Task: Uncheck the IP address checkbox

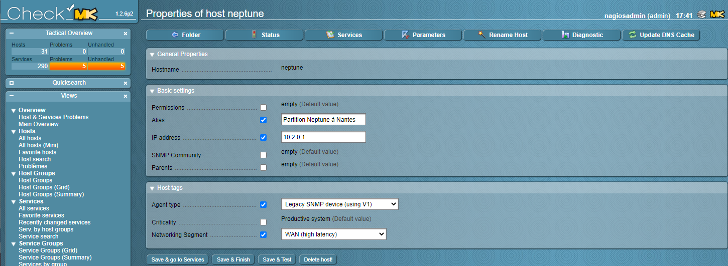Action: [x=263, y=138]
